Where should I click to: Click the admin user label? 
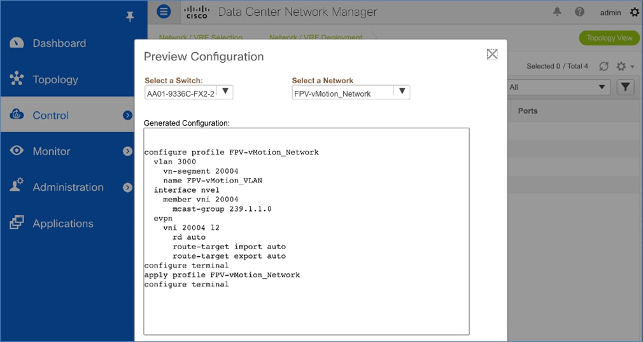coord(611,12)
